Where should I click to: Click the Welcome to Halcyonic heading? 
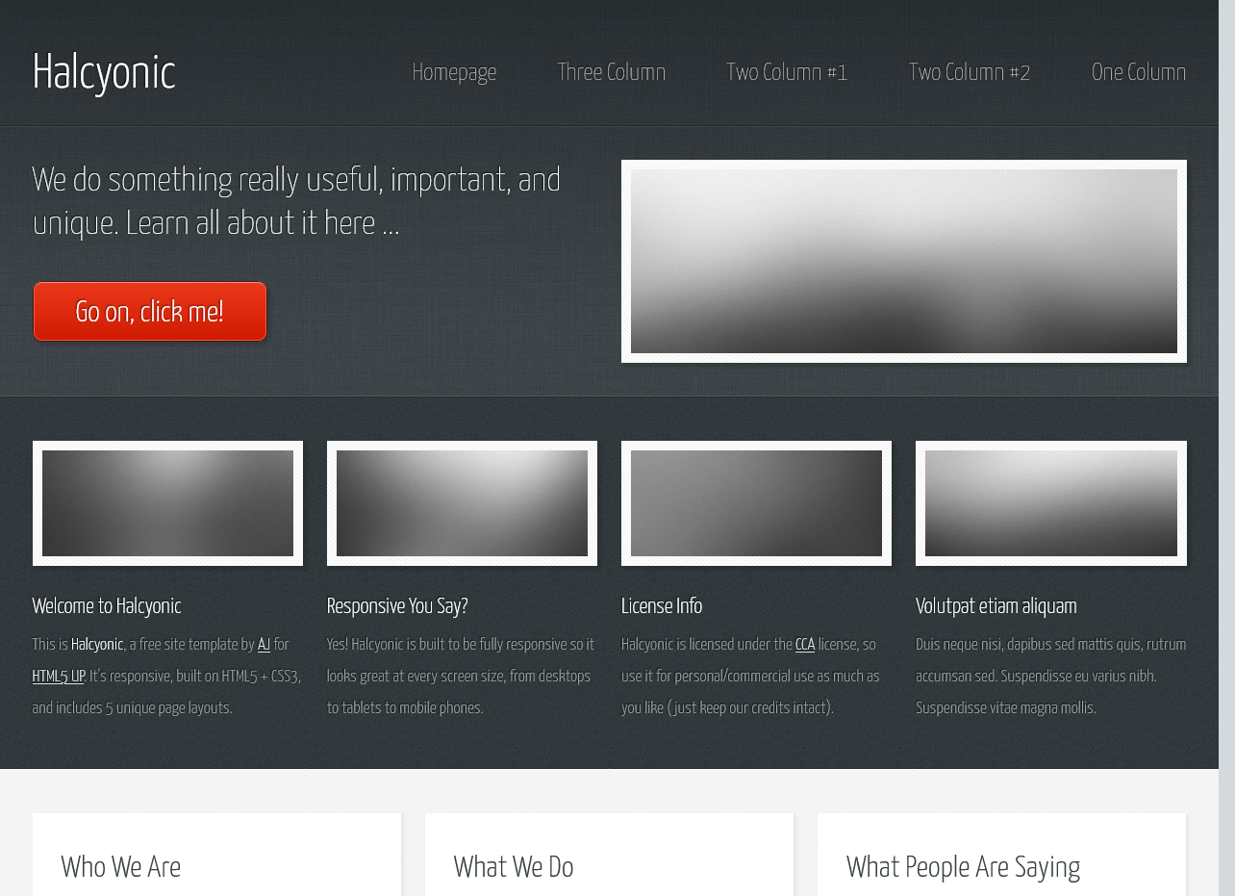click(107, 606)
